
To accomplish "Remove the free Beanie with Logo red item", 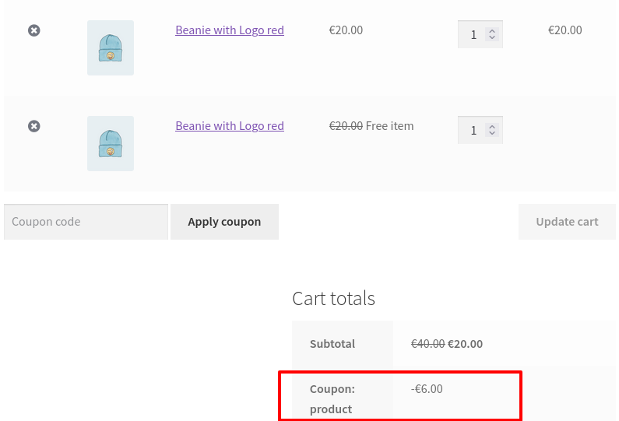I will pyautogui.click(x=34, y=126).
